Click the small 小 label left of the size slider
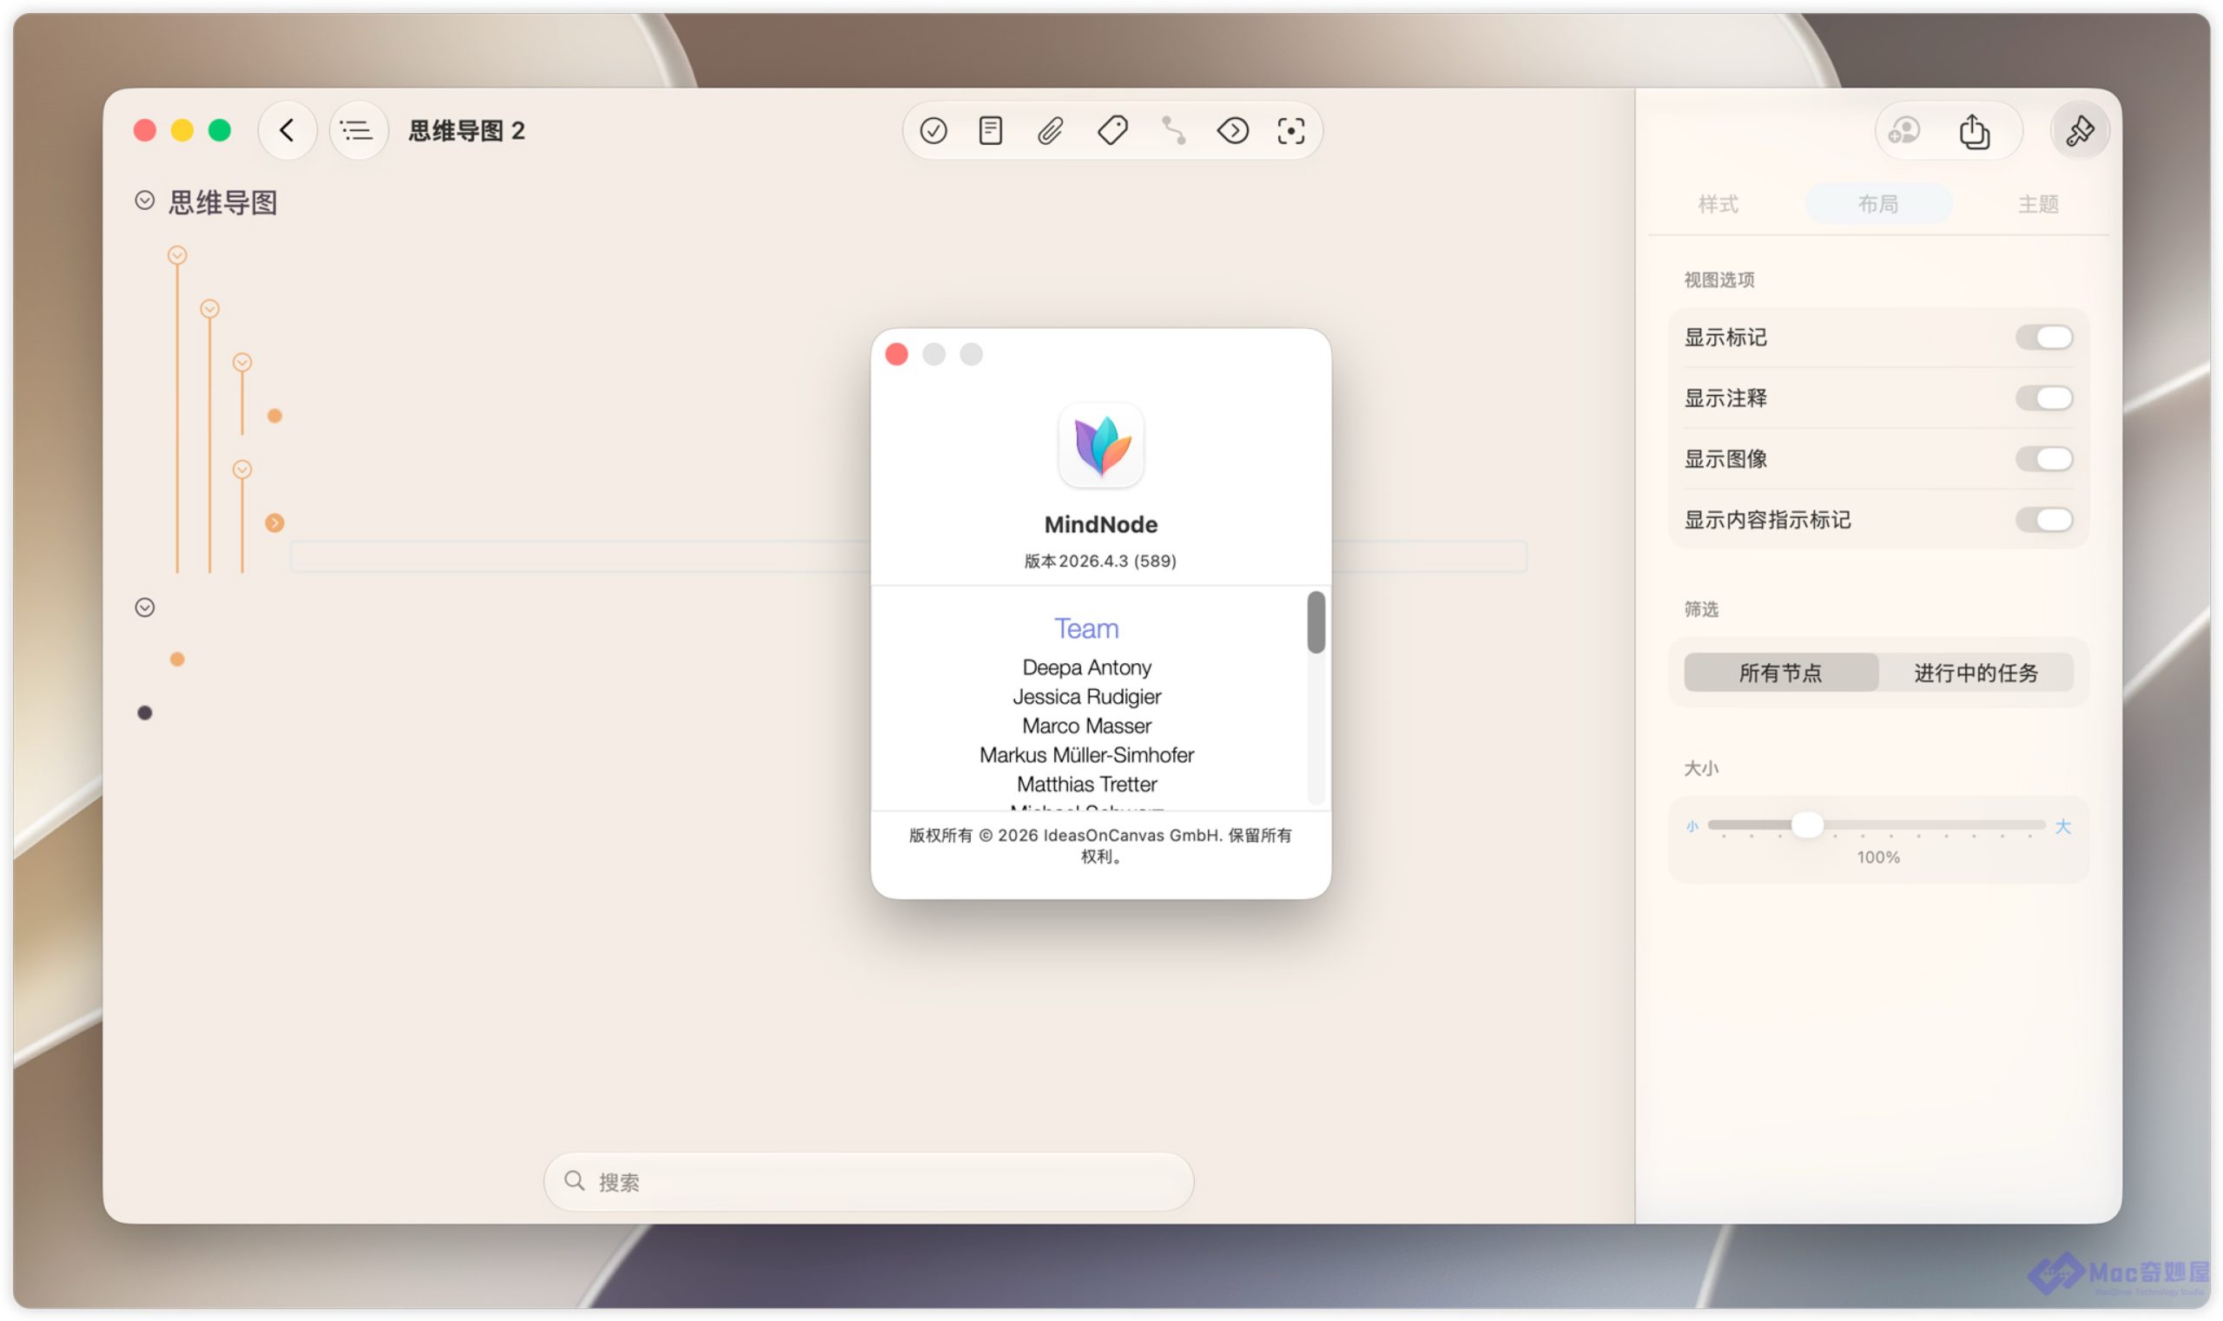 (x=1692, y=826)
